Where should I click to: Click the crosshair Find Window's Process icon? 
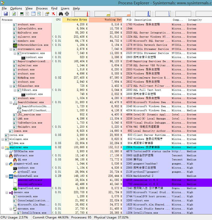point(67,14)
